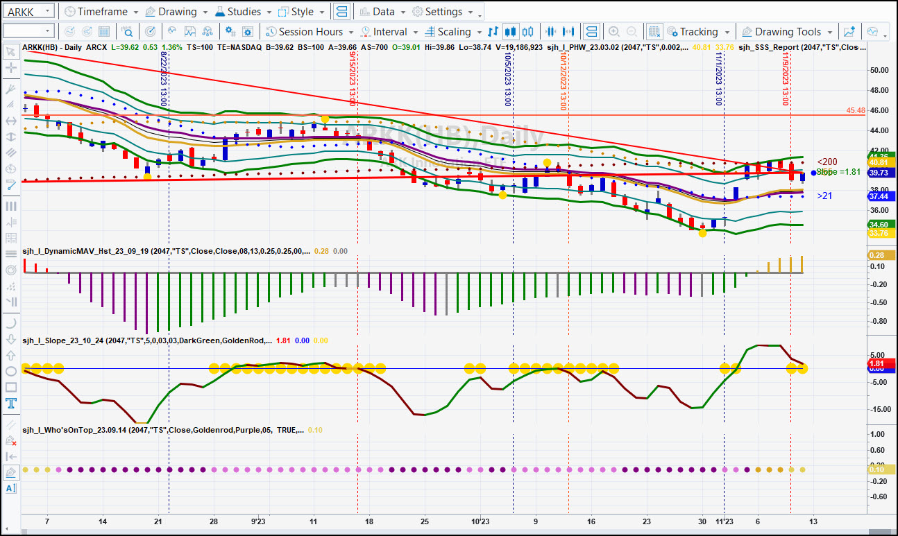Switch to hollow candlestick chart style
898x536 pixels.
(528, 32)
